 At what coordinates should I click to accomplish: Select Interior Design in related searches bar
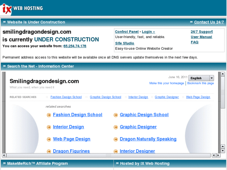(138, 97)
